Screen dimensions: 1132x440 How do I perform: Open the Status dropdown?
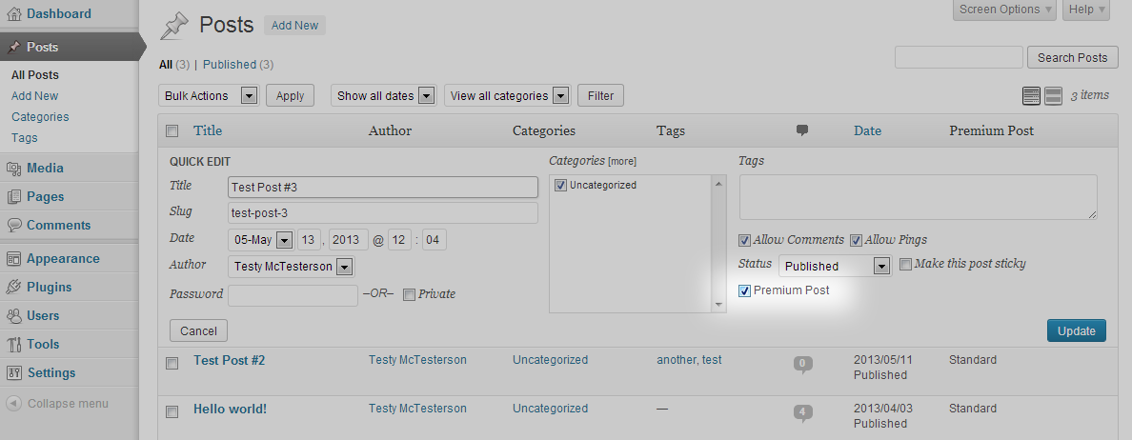point(835,266)
